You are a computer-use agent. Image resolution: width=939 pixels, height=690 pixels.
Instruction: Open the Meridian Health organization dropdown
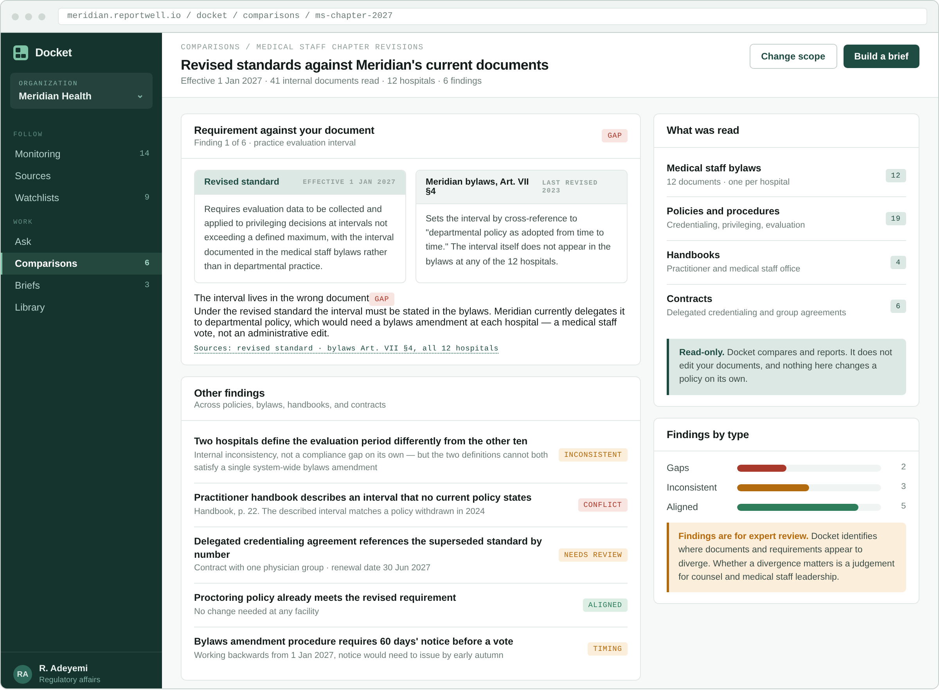(x=81, y=91)
